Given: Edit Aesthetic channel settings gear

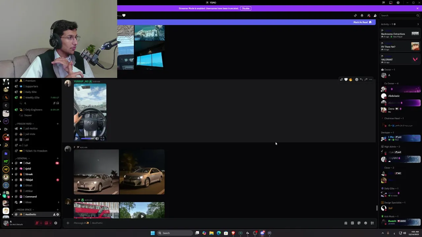Looking at the screenshot, I should pos(58,214).
